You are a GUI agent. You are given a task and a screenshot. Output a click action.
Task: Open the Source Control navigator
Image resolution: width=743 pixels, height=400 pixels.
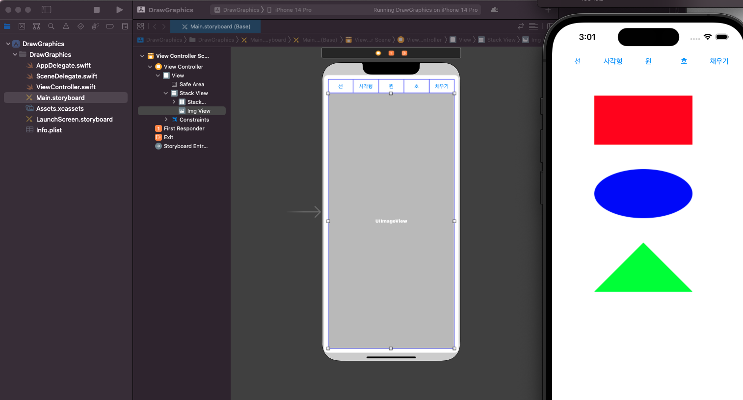[22, 26]
